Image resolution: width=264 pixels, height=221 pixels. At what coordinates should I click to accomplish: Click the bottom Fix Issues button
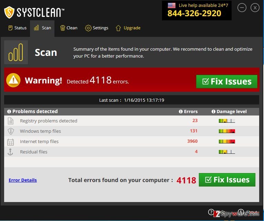[227, 180]
